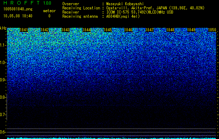Click the 0.9 frequency axis label
The image size is (219, 139).
coord(3,80)
